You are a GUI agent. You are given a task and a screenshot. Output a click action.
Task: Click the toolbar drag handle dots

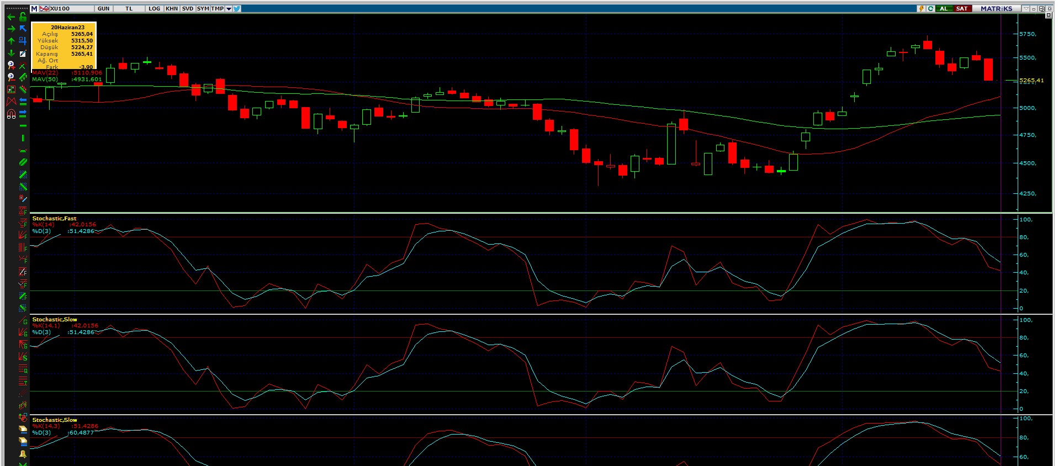pyautogui.click(x=17, y=8)
